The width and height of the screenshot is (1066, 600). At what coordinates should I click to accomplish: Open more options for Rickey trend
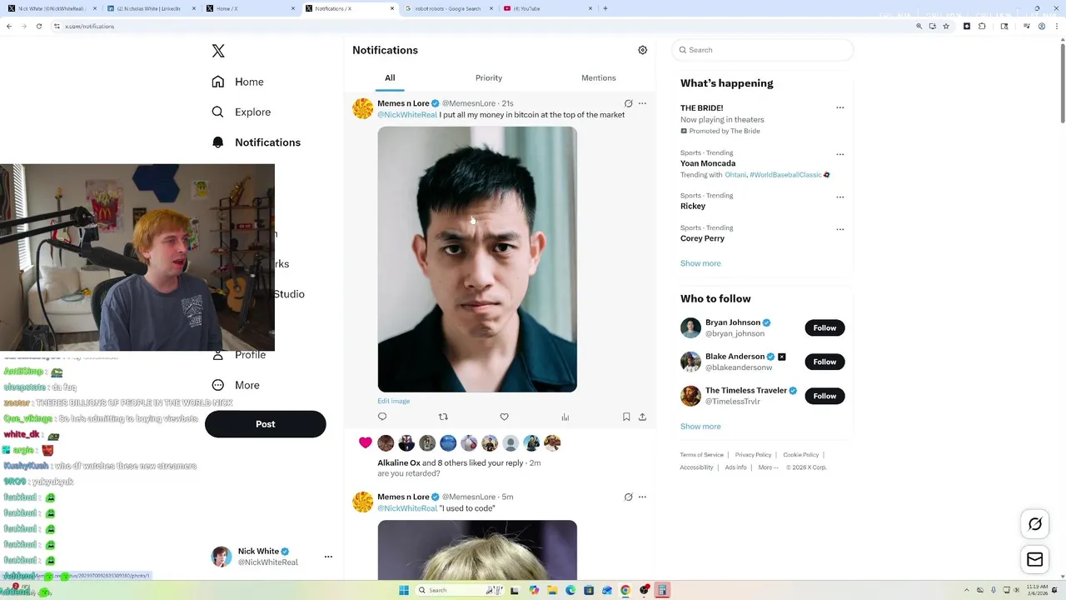click(839, 197)
